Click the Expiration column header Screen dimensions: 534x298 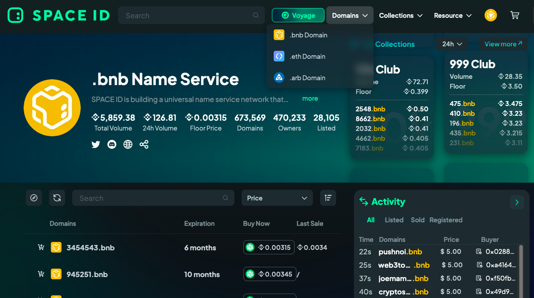(199, 224)
